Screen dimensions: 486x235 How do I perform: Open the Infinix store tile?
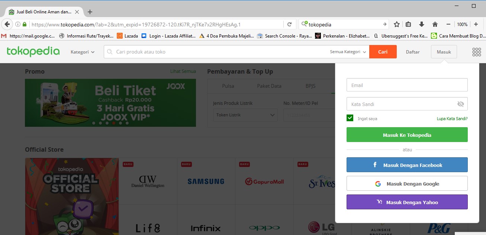[206, 220]
